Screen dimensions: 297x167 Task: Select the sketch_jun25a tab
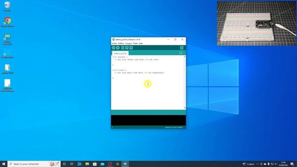coord(120,53)
